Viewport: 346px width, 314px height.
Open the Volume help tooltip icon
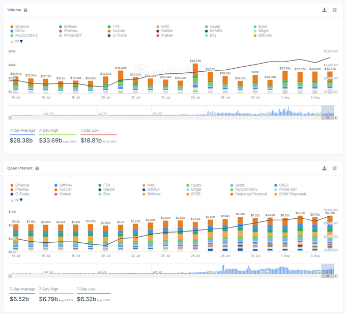(x=25, y=10)
